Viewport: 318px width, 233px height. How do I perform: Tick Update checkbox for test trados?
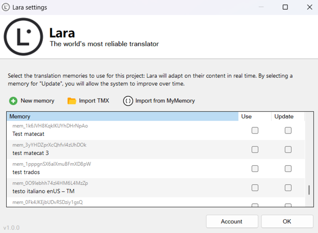click(288, 168)
